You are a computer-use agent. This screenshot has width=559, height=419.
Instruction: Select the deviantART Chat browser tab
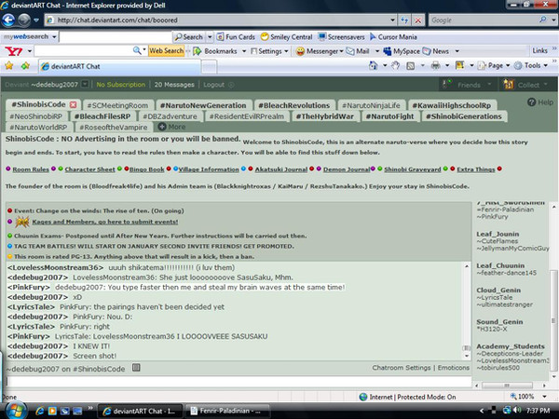119,66
